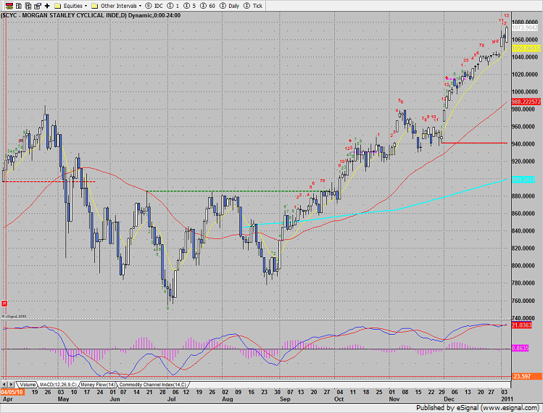Select the 60 minute interval

coord(208,6)
